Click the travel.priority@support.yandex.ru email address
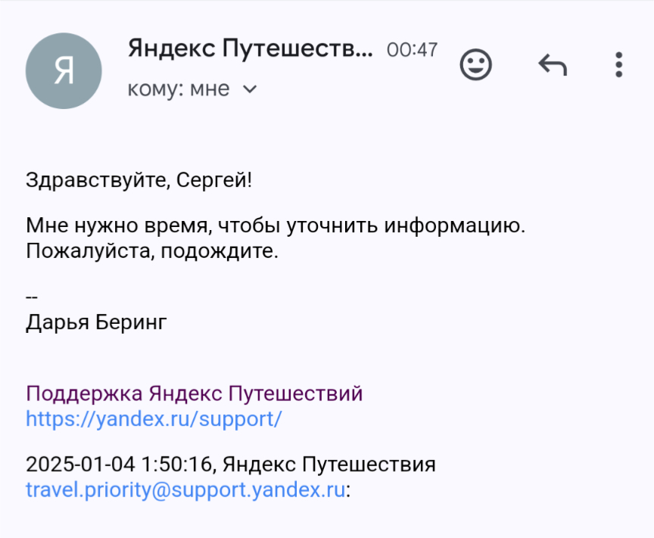654x538 pixels. point(185,489)
